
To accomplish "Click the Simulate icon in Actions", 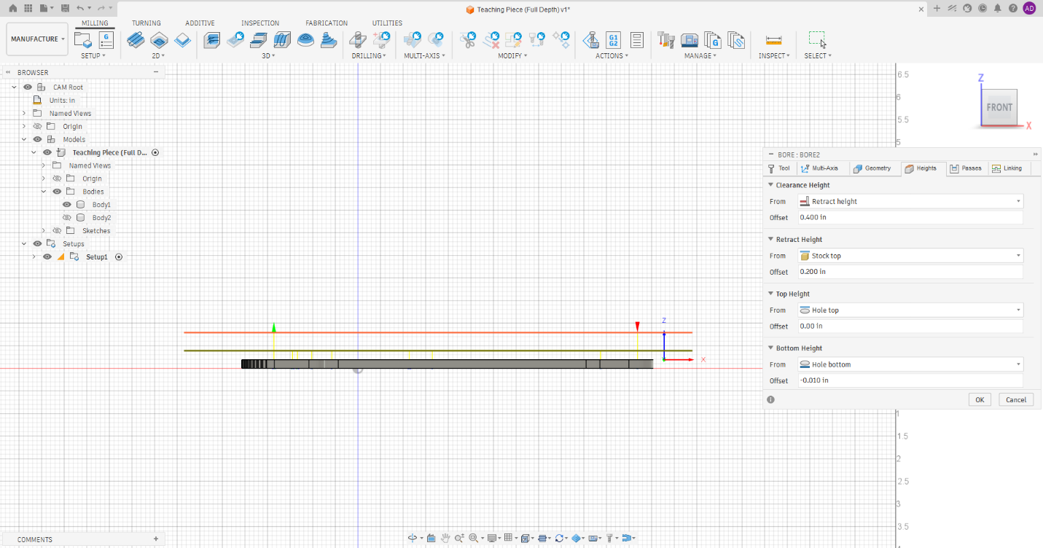I will pyautogui.click(x=591, y=39).
